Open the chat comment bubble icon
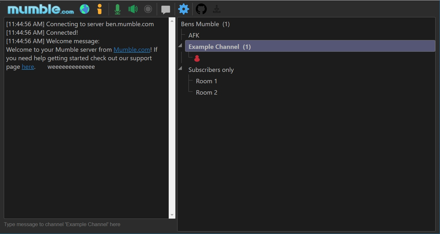The height and width of the screenshot is (234, 440). (x=165, y=9)
